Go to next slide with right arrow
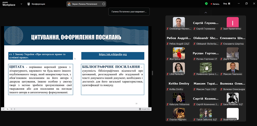257x126 pixels. click(x=12, y=109)
